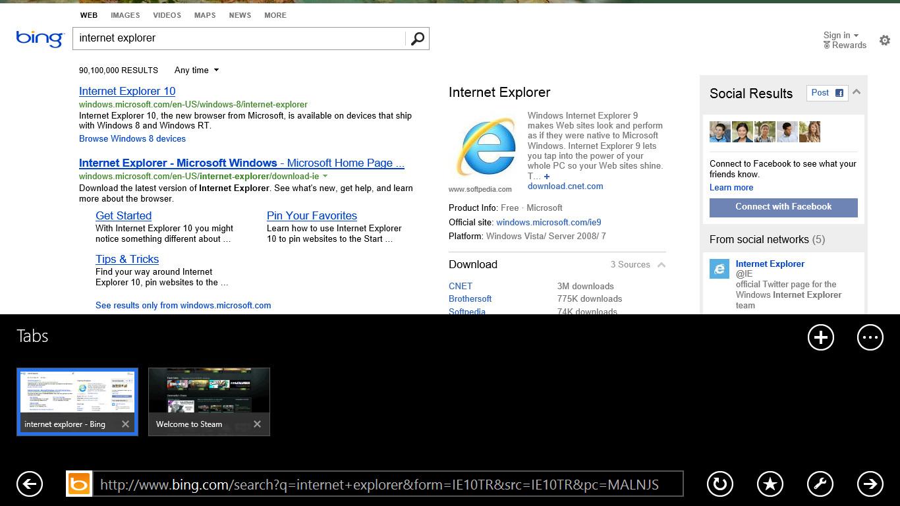Open the 'Any time' filter dropdown
Viewport: 900px width, 506px height.
(196, 70)
